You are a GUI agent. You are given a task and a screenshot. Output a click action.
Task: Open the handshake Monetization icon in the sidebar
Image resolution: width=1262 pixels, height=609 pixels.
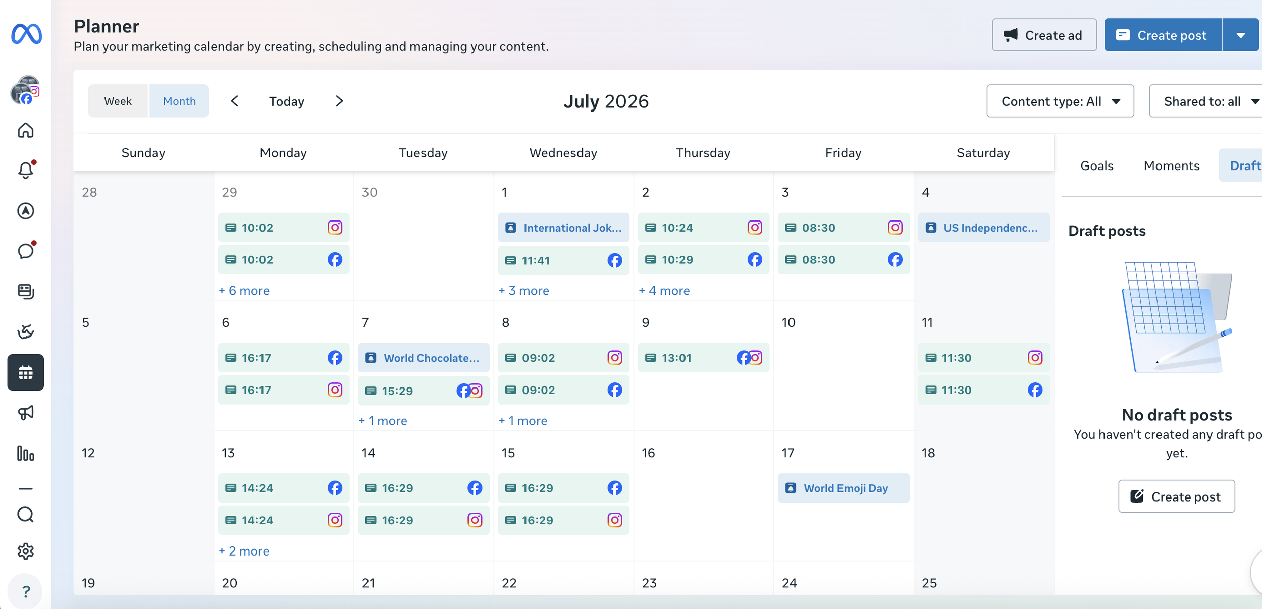click(x=26, y=331)
